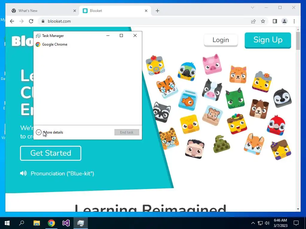The width and height of the screenshot is (306, 229).
Task: Click the red macaw Blook
Action: [276, 125]
